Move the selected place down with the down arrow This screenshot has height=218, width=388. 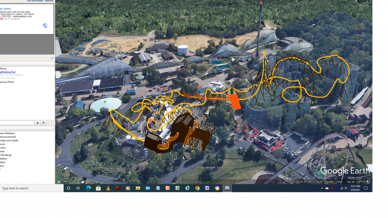43,123
